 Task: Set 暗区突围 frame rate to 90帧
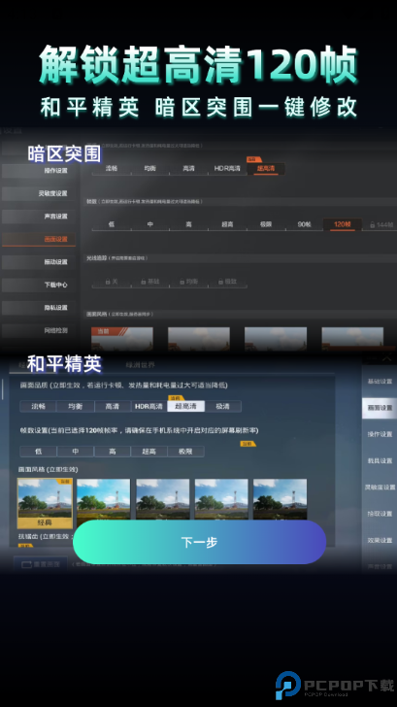pos(304,224)
